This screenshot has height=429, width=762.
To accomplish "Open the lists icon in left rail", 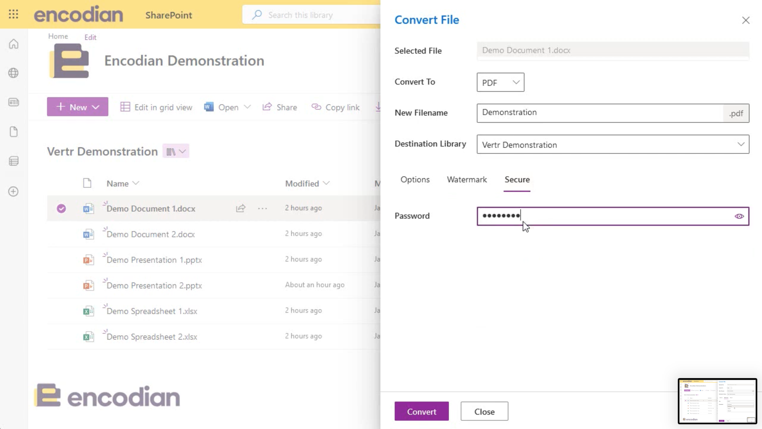I will coord(13,161).
